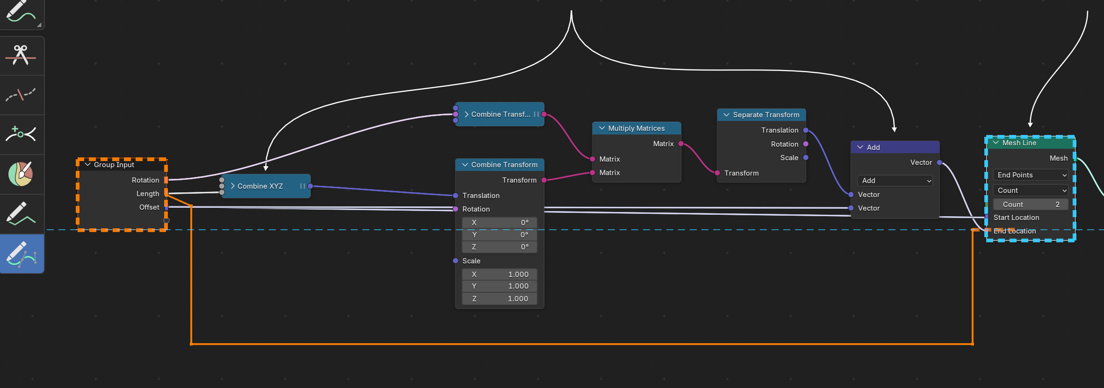Collapse the Separate Transform node

[x=727, y=114]
